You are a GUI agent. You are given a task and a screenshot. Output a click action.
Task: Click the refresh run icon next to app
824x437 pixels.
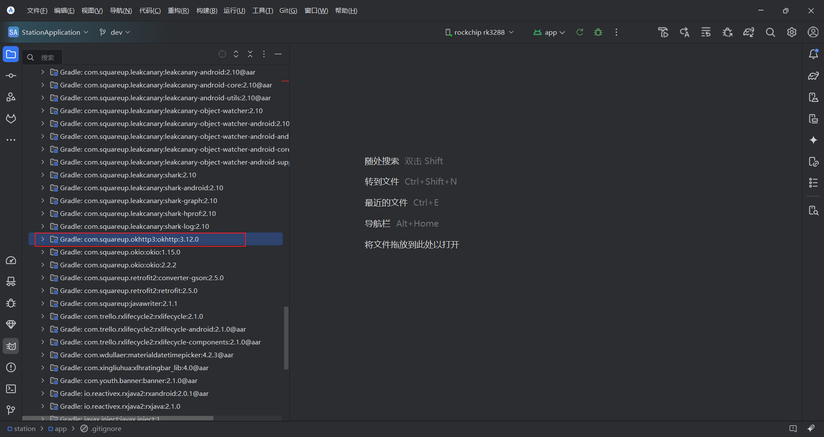(x=580, y=32)
